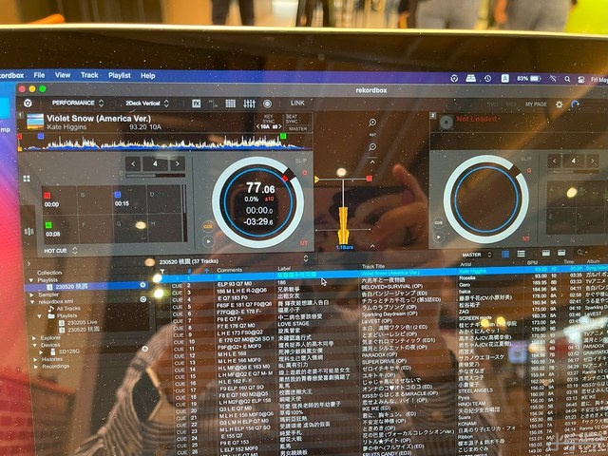This screenshot has width=608, height=456.
Task: Click the LINK button
Action: tap(297, 103)
